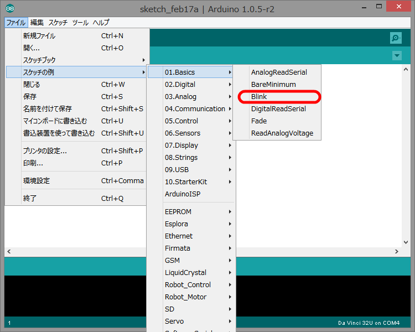Expand the 05.Control examples submenu
415x332 pixels.
190,121
